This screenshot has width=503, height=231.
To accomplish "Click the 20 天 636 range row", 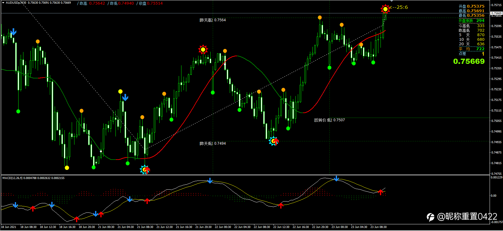I will (472, 44).
